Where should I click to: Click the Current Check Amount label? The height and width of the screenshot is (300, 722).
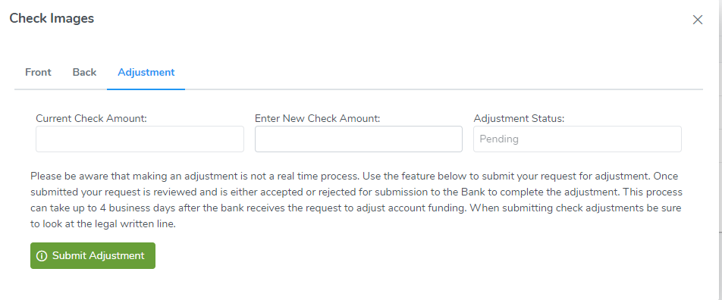tap(91, 118)
